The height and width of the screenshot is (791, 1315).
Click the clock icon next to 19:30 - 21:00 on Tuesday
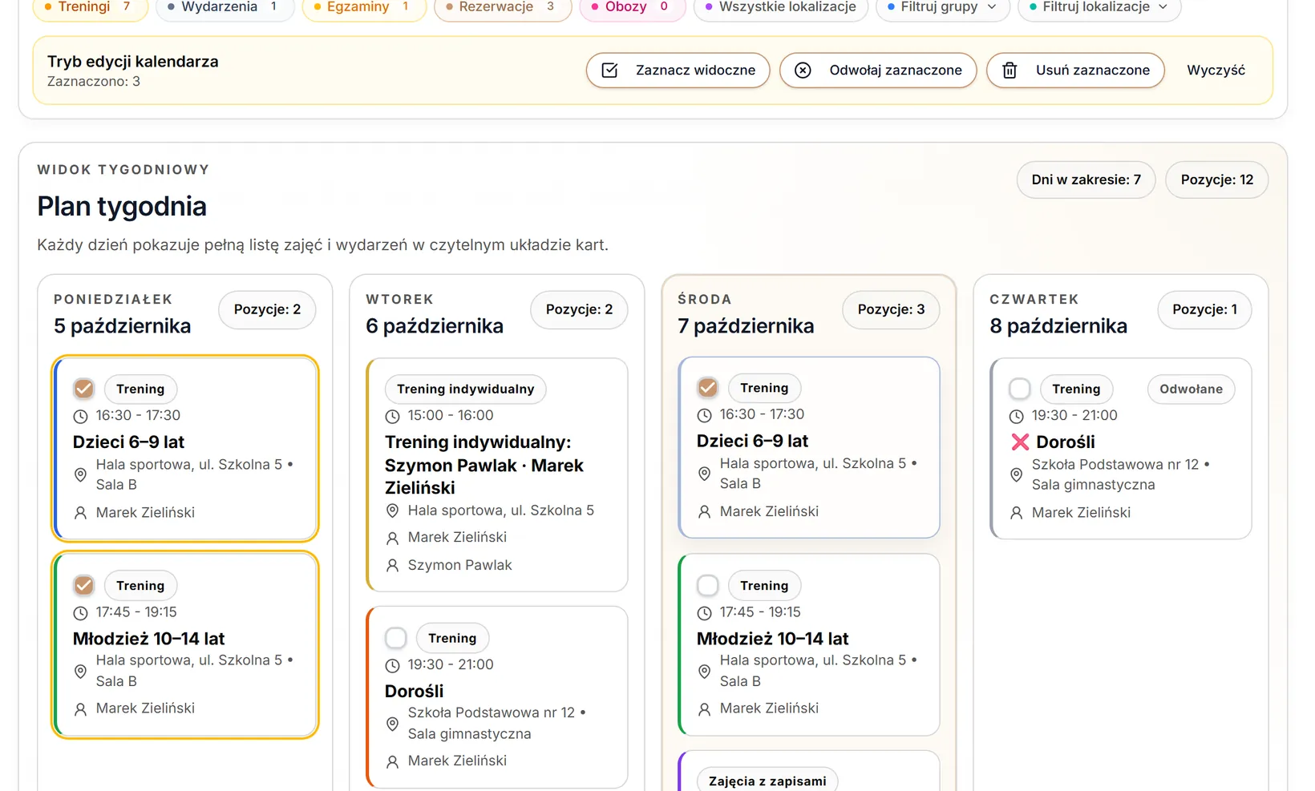click(392, 665)
